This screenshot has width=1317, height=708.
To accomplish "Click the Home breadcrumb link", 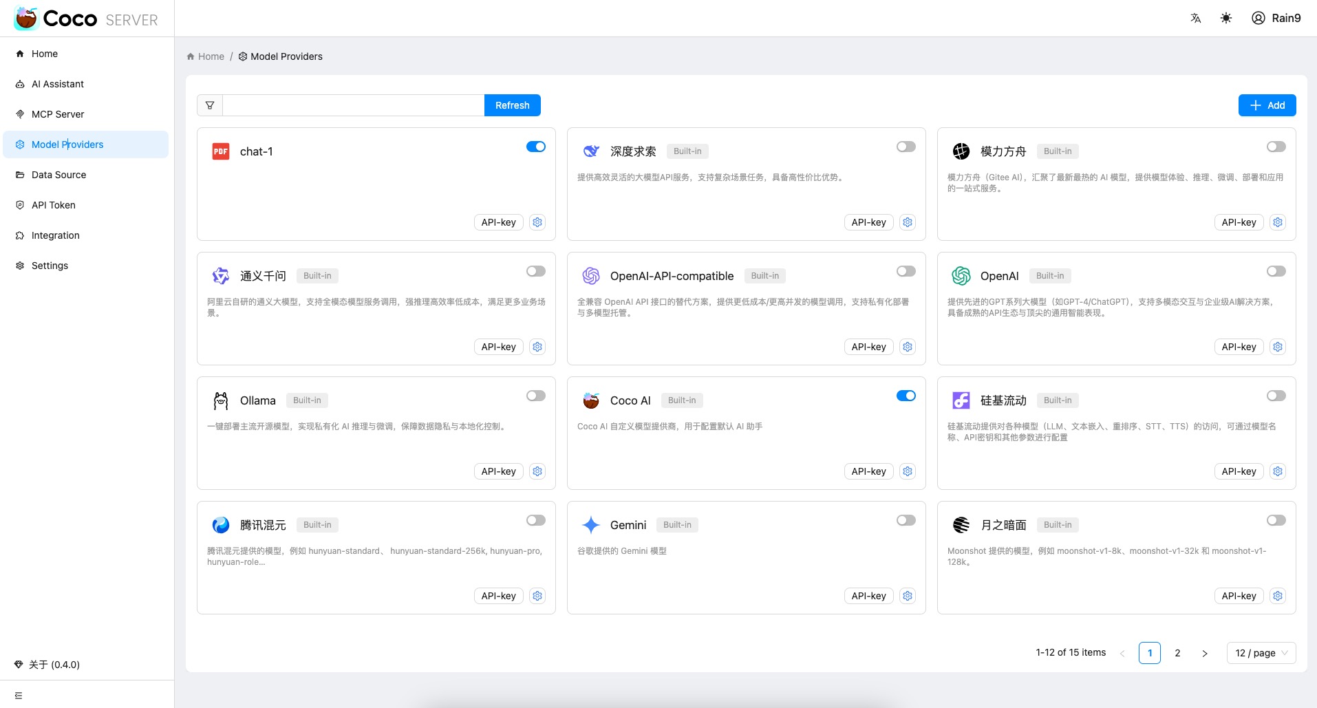I will coord(206,56).
